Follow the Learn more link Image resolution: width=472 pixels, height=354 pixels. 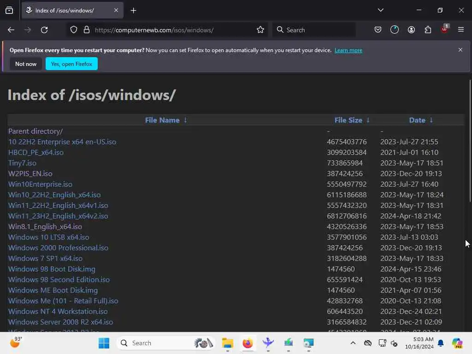[348, 50]
